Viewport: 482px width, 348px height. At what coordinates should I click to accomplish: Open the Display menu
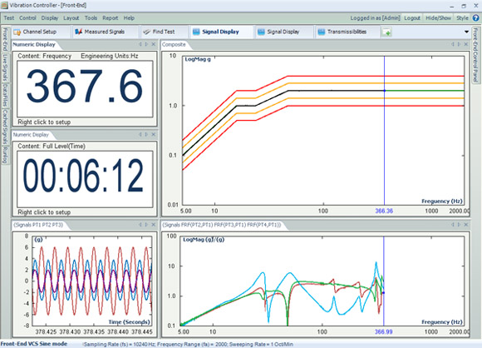[50, 17]
